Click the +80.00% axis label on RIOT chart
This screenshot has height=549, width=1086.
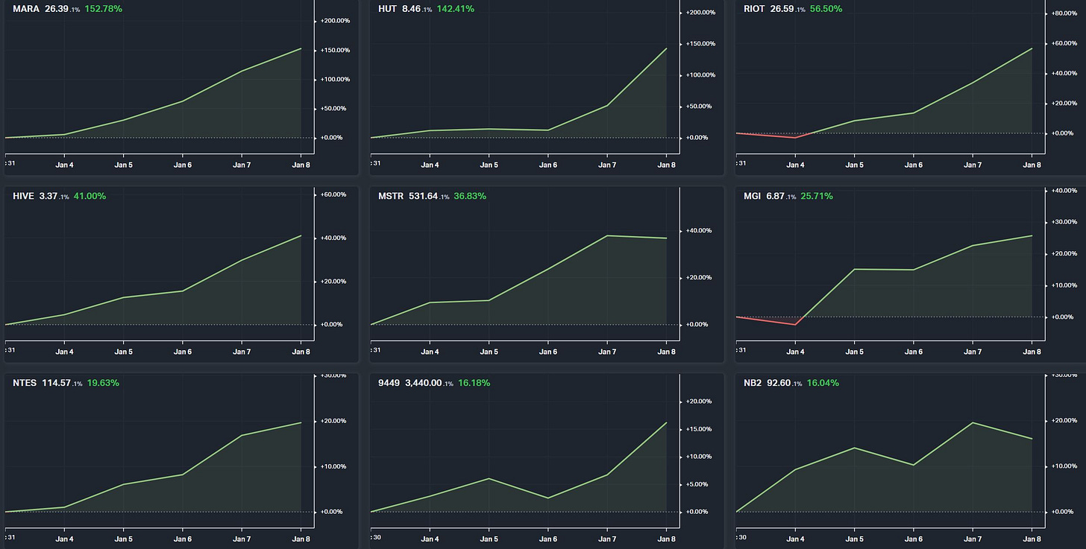coord(1064,13)
